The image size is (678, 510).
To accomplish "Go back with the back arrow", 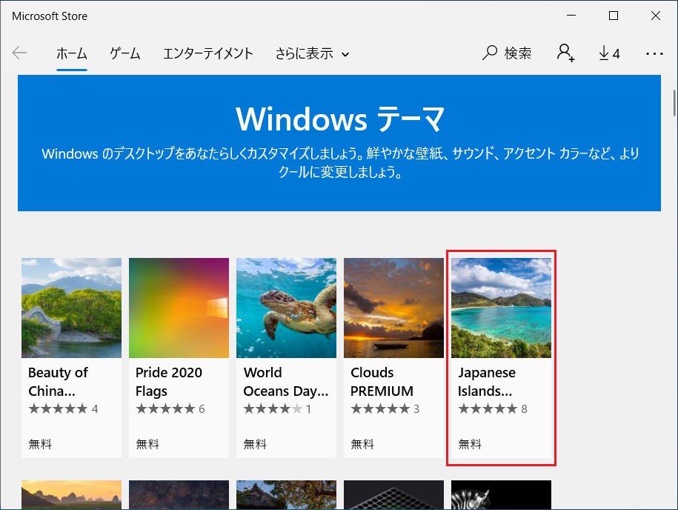I will [x=19, y=53].
